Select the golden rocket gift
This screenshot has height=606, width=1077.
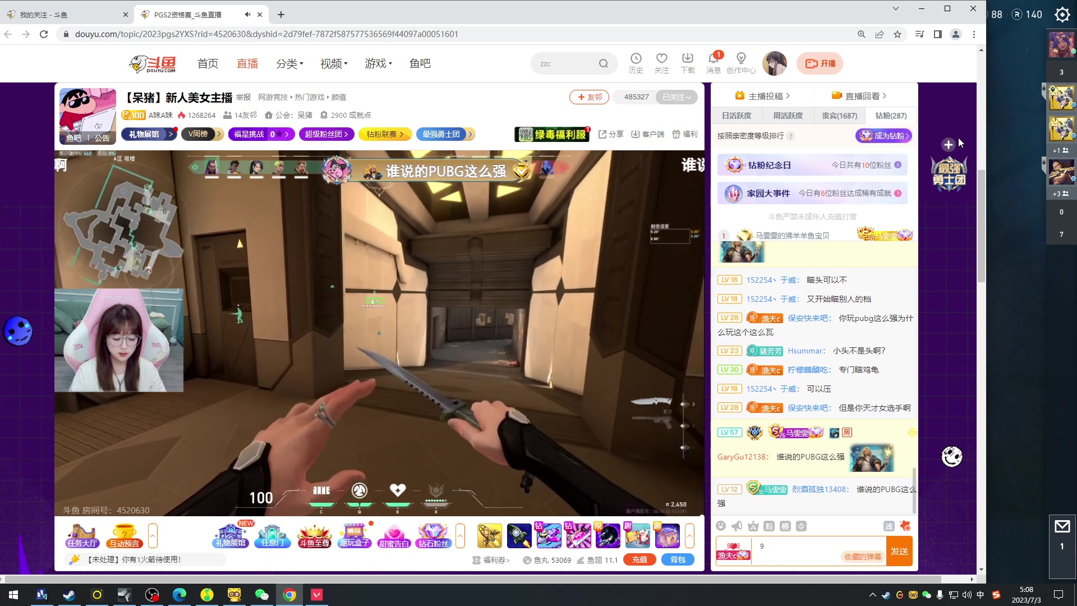pos(489,536)
